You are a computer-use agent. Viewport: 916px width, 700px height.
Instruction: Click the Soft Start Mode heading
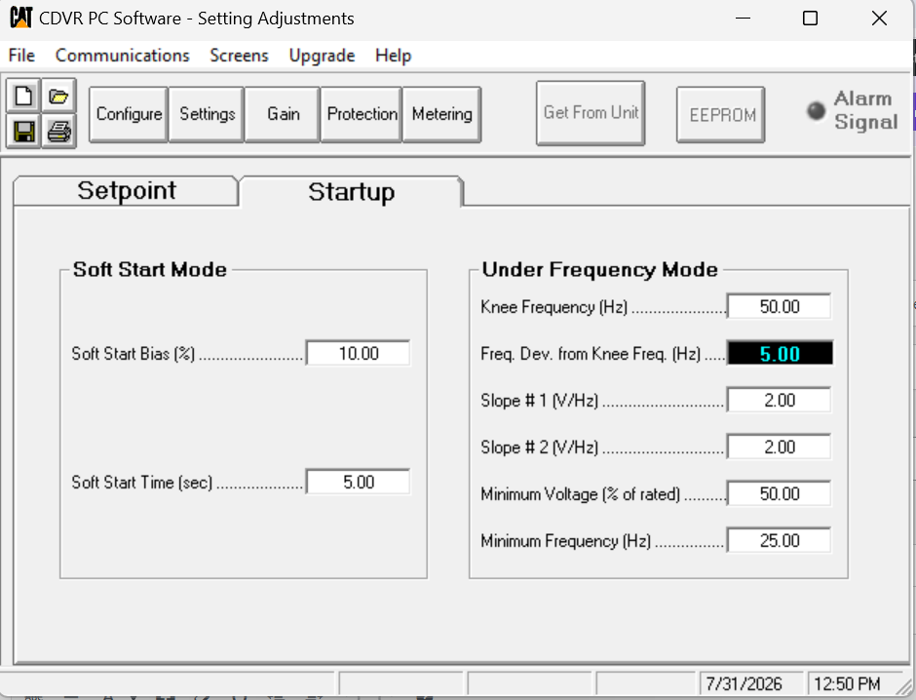(149, 269)
